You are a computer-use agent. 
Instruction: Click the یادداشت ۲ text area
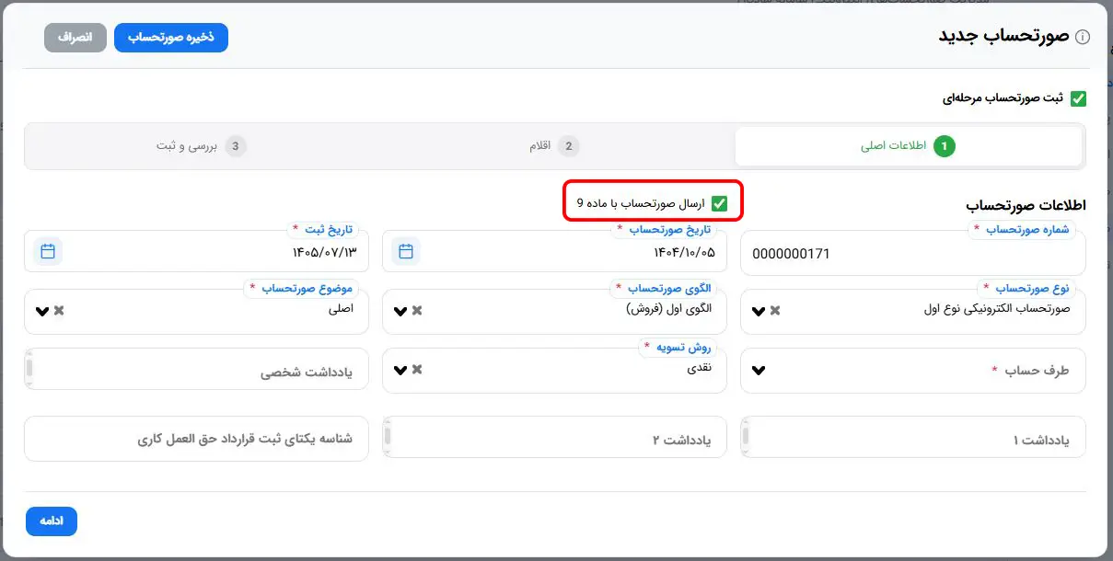click(555, 438)
